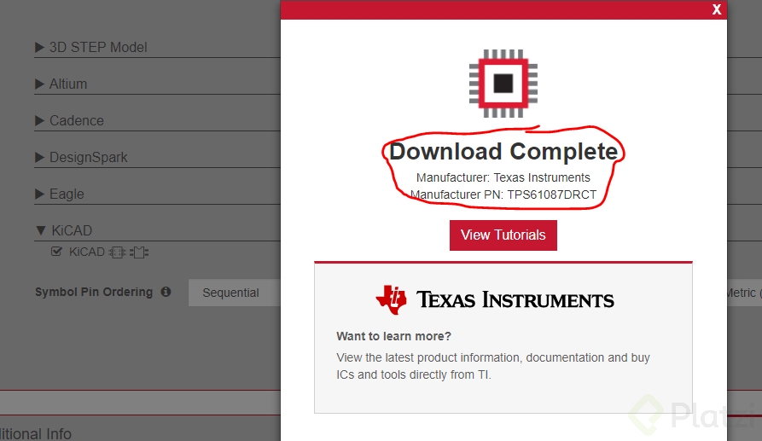The width and height of the screenshot is (762, 441).
Task: Expand the Eagle section
Action: [60, 194]
